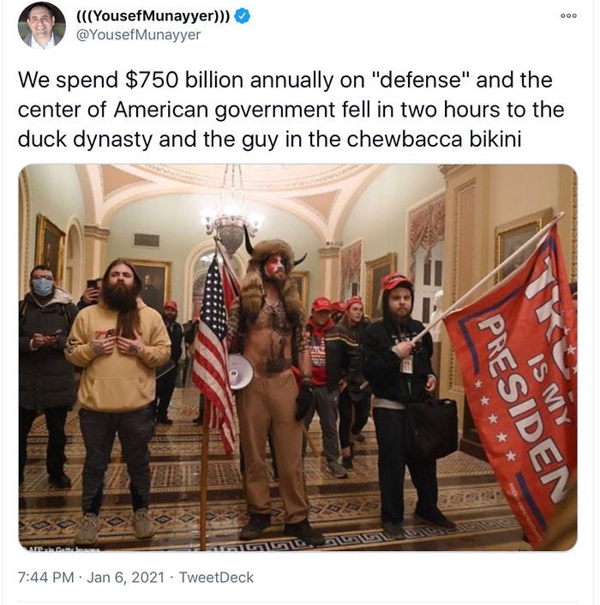The width and height of the screenshot is (600, 605).
Task: Open the @YousefMunayyer handle link
Action: coord(139,35)
